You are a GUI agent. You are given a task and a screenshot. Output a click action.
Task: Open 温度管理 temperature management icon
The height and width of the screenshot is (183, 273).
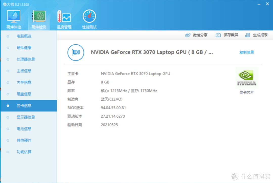(64, 17)
